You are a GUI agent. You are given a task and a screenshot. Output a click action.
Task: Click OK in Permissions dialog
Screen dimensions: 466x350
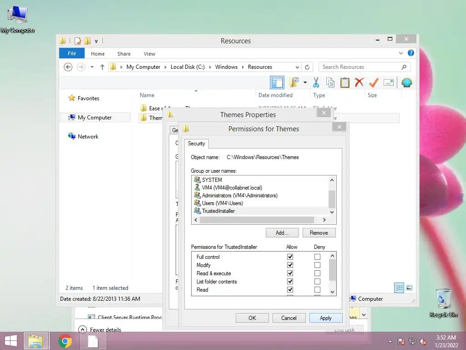click(x=252, y=318)
